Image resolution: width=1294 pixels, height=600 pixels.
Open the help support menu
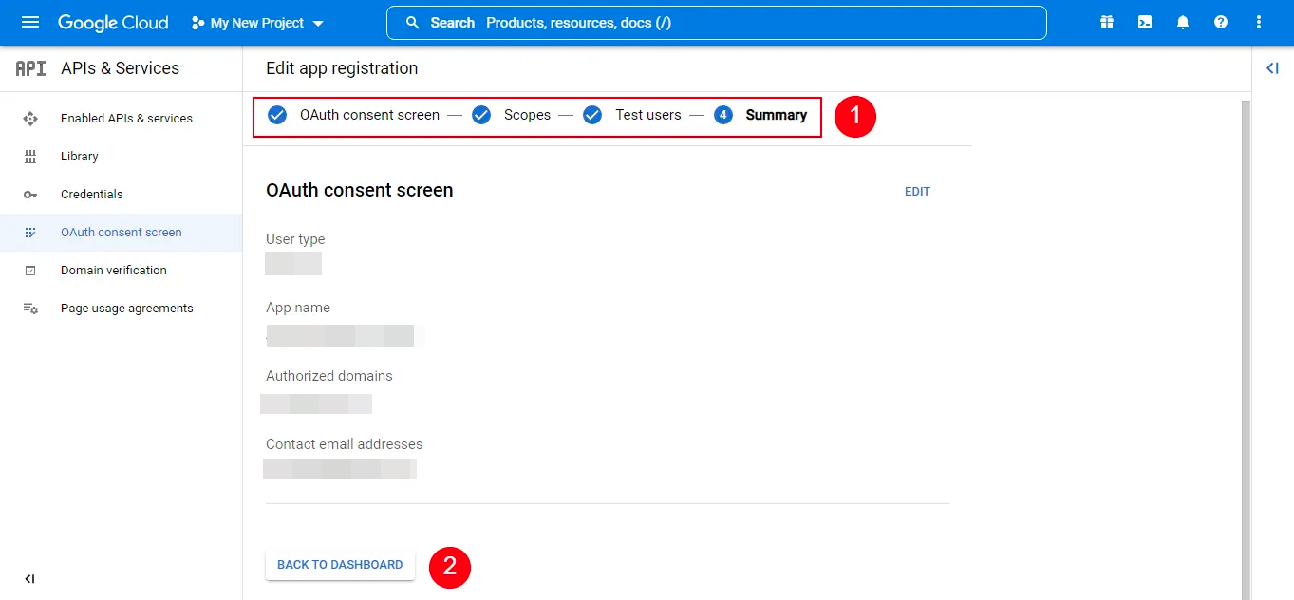click(x=1220, y=21)
